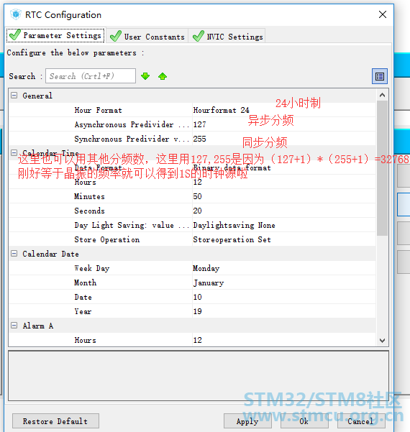The image size is (410, 432).
Task: Click the Minutes label
Action: pos(89,196)
